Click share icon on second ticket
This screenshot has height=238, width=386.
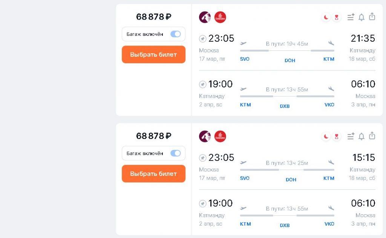(x=372, y=136)
